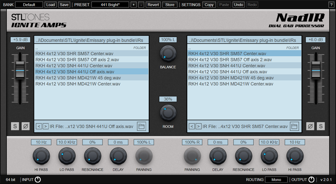The image size is (336, 184).
Task: Load previous IR file in right panel
Action: pyautogui.click(x=192, y=126)
